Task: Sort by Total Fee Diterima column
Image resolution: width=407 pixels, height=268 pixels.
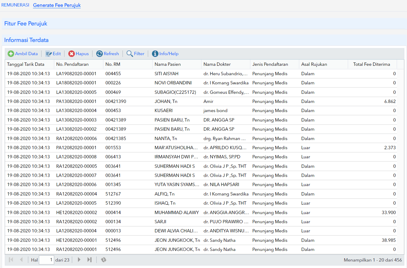Action: pyautogui.click(x=373, y=64)
